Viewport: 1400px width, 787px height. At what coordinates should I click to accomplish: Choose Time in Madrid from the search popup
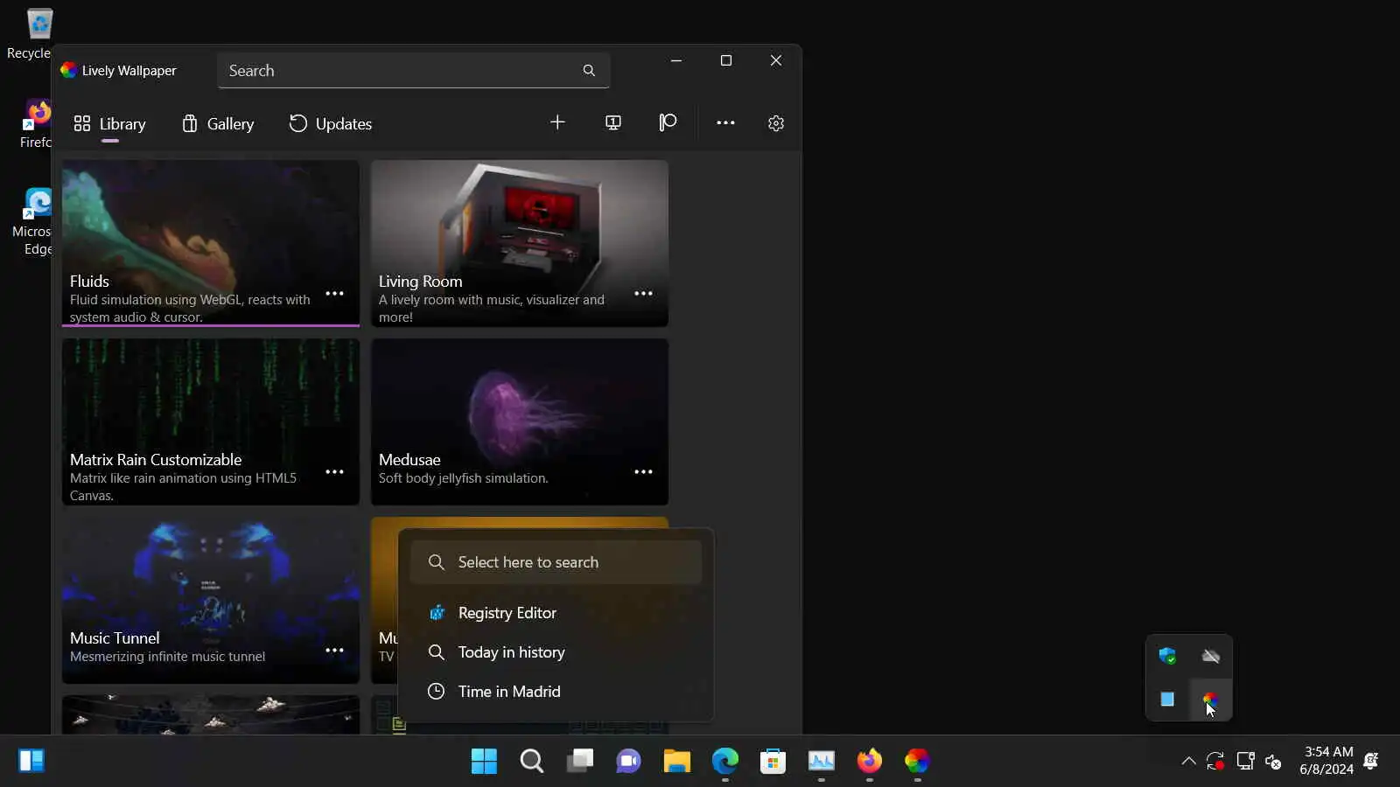point(556,692)
